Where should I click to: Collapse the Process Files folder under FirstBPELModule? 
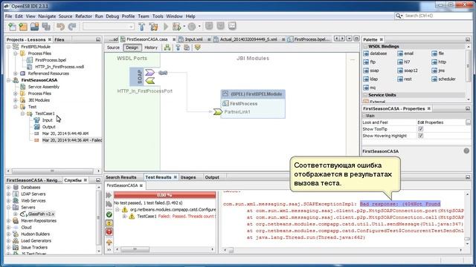pyautogui.click(x=16, y=53)
